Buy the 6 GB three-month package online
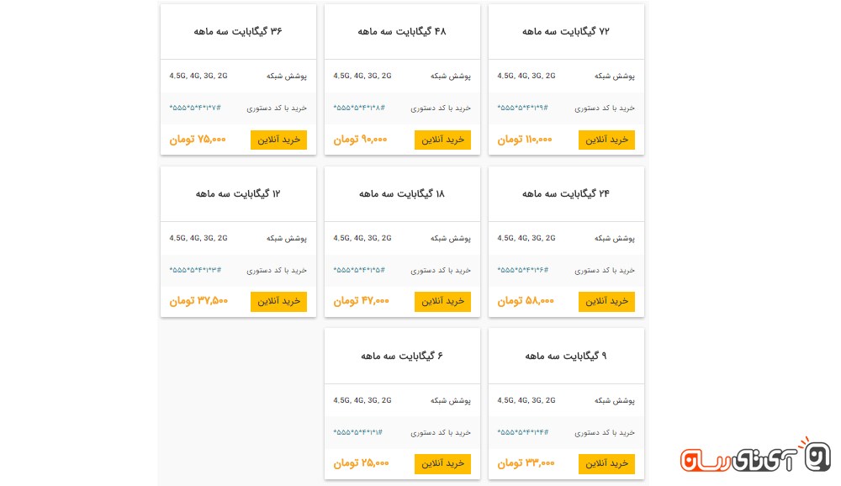Screen dimensions: 841x486 click(442, 463)
